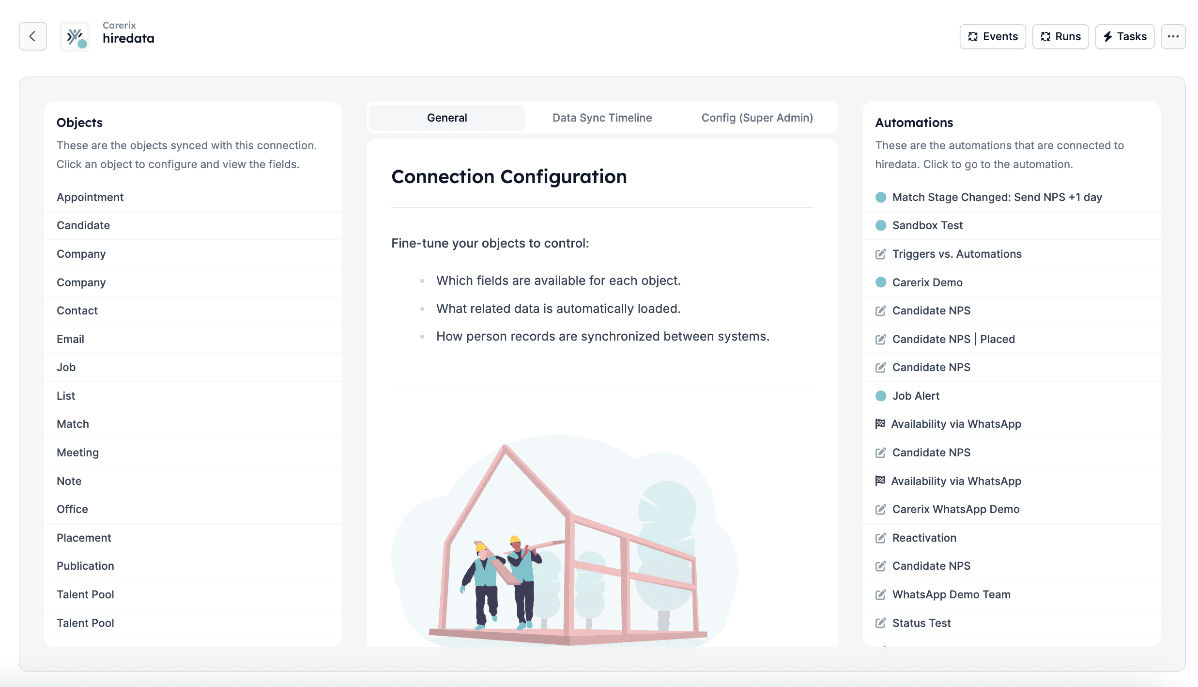Switch to the General tab

tap(447, 118)
